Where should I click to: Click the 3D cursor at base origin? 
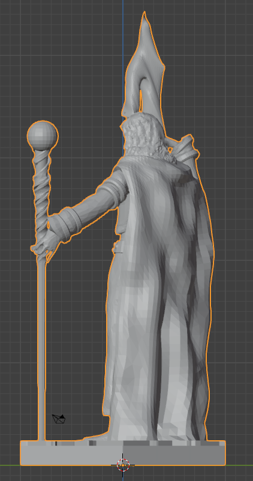(123, 465)
